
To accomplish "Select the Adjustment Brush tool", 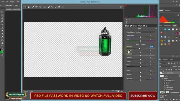I will (x=56, y=7).
